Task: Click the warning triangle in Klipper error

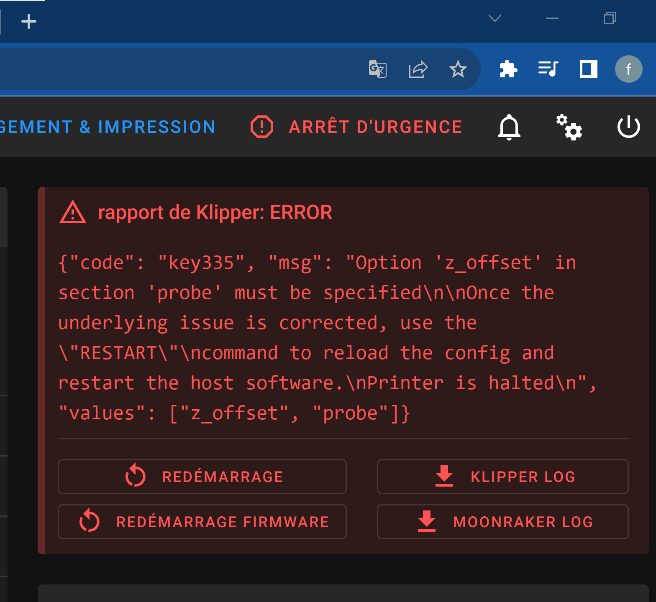Action: 73,212
